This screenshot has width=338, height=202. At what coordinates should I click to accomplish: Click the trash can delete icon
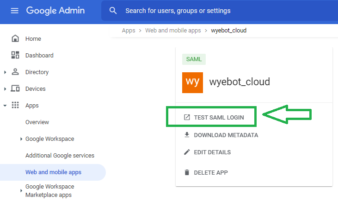[187, 172]
